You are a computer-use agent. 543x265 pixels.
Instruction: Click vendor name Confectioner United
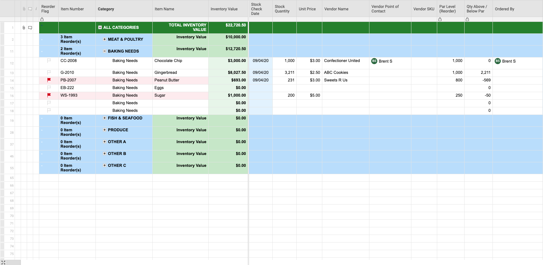[x=342, y=60]
